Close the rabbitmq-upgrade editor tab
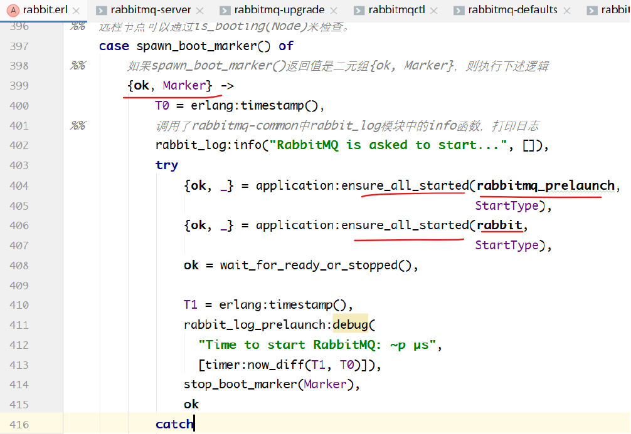This screenshot has width=631, height=434. 334,11
